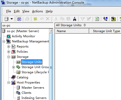Open the Actions menu
Screen dimensions: 121x100
[x=38, y=11]
